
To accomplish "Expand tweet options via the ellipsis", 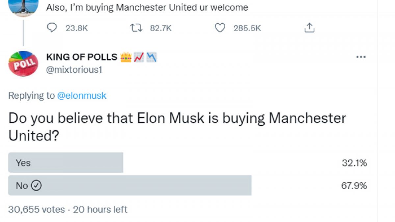I will pos(361,57).
